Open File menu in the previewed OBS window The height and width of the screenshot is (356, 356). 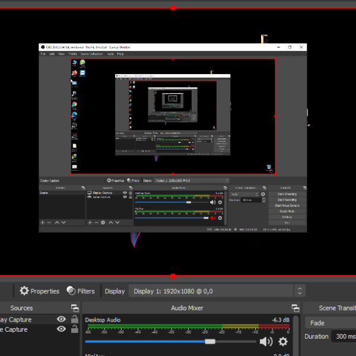[43, 54]
